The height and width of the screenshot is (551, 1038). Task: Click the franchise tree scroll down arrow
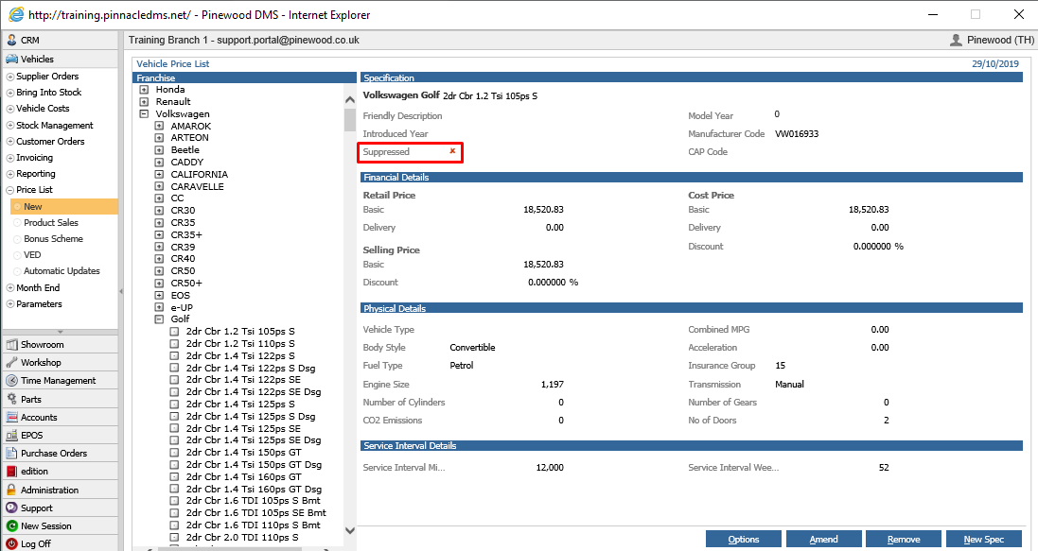point(350,530)
